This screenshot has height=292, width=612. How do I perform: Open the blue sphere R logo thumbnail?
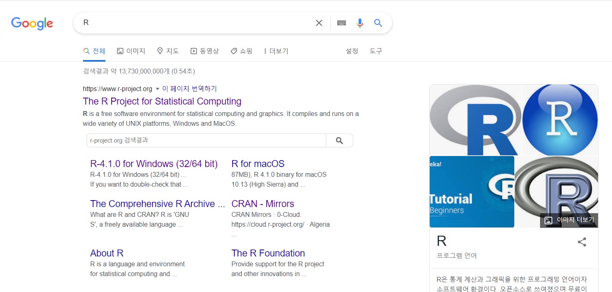click(560, 120)
